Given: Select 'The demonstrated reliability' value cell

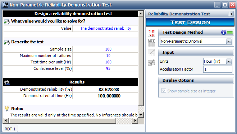Looking at the screenshot, I should [105, 28].
